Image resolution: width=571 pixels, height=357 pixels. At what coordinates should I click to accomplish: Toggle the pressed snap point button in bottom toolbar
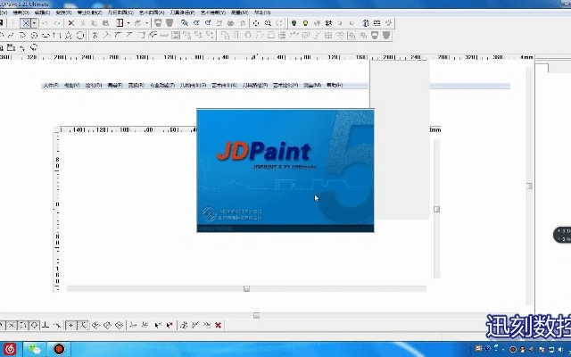coord(70,325)
